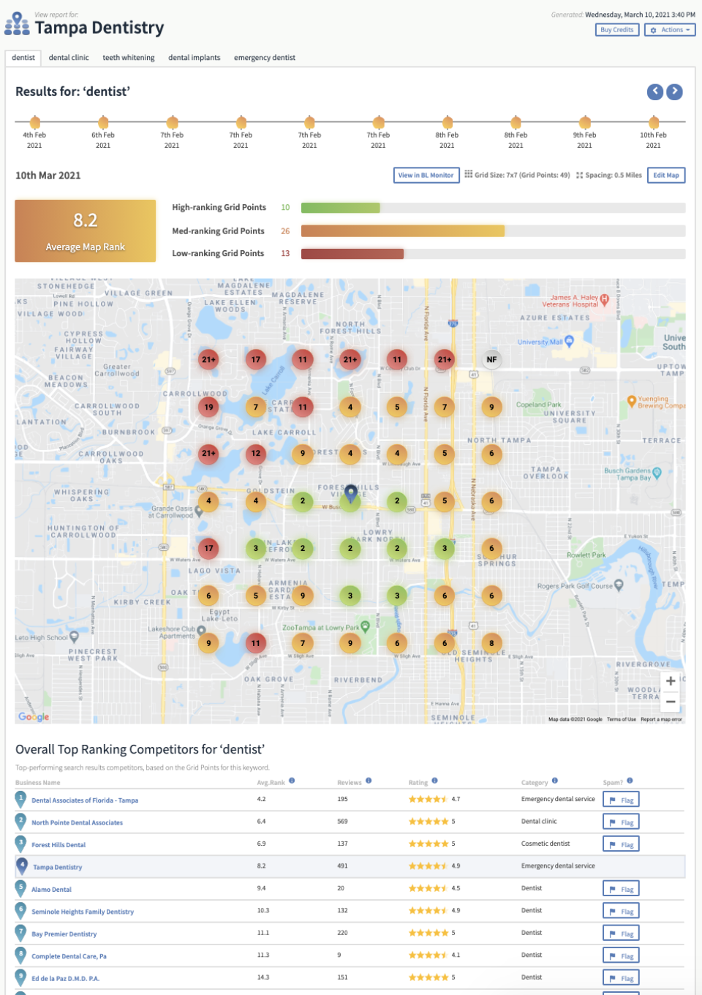702x995 pixels.
Task: Select the 10th Feb 2021 timeline marker
Action: (653, 122)
